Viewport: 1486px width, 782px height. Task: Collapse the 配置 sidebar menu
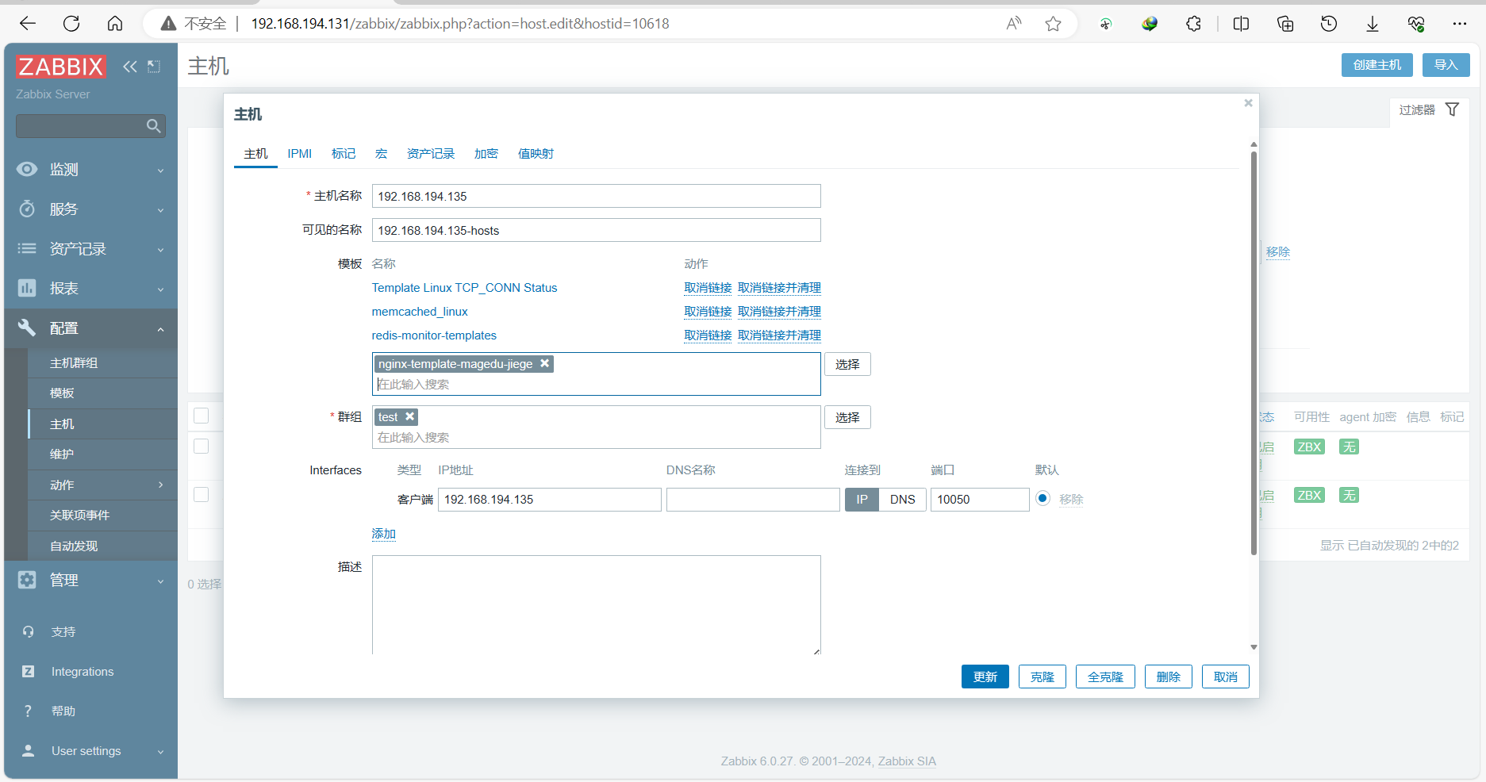[90, 328]
